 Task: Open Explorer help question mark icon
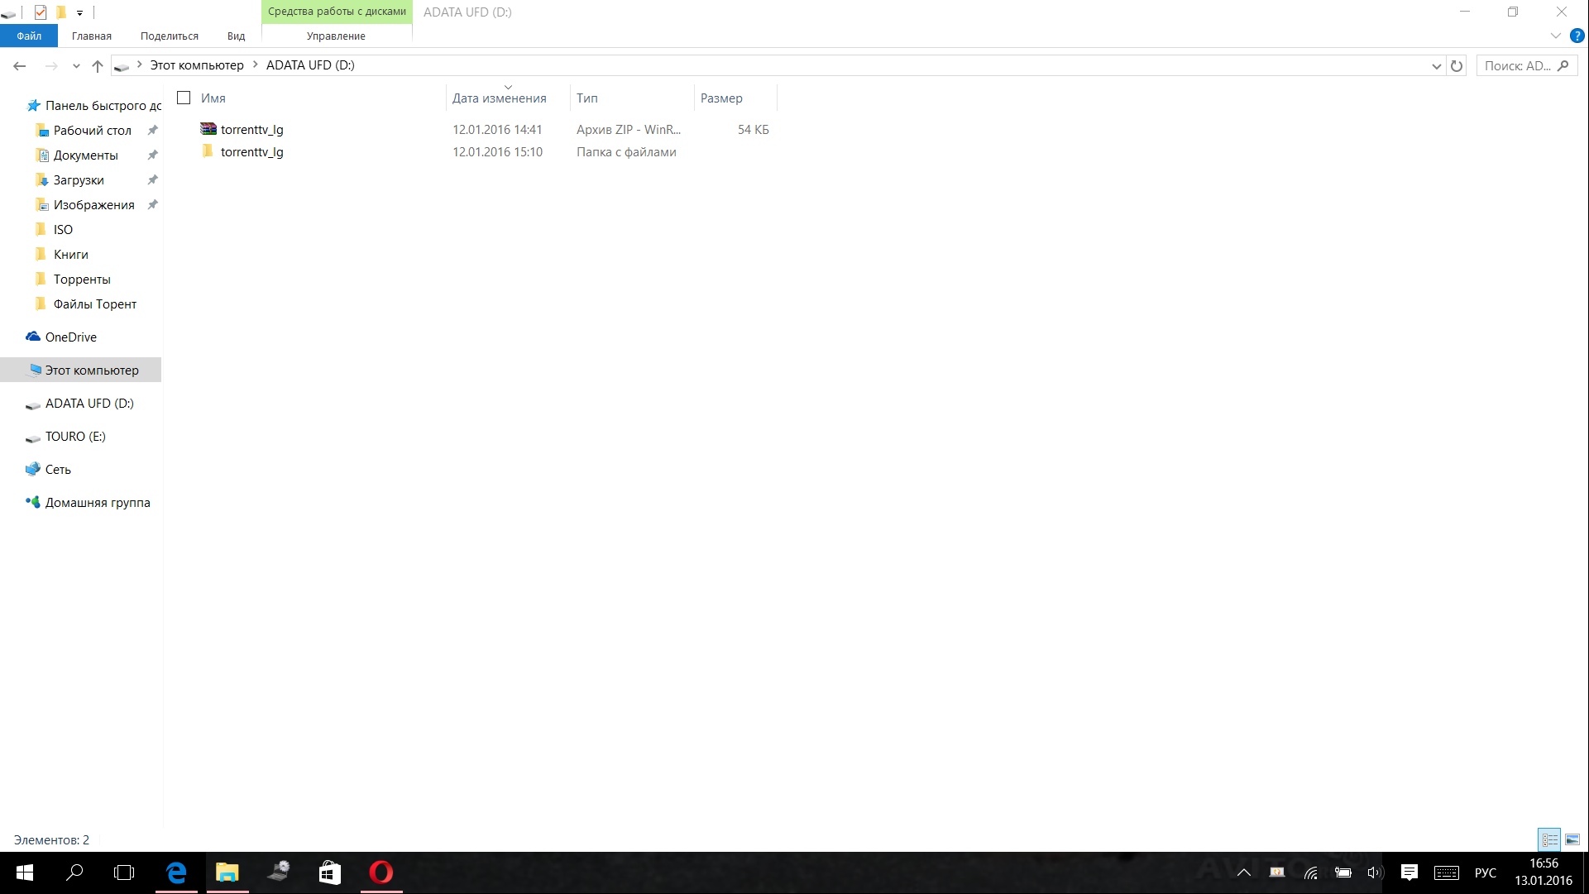tap(1577, 36)
